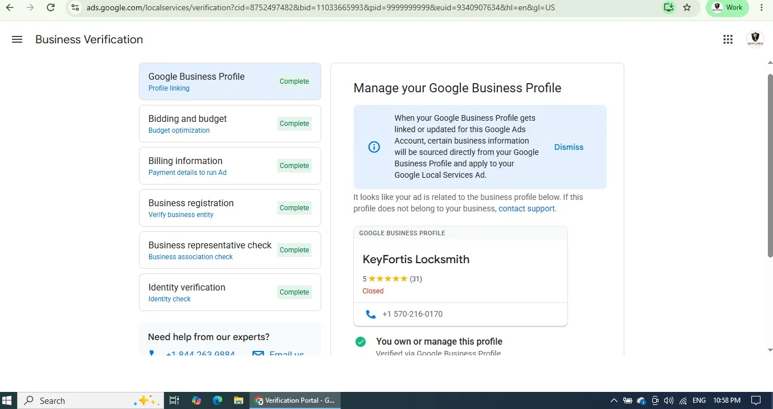Select Identity verification step

click(230, 292)
